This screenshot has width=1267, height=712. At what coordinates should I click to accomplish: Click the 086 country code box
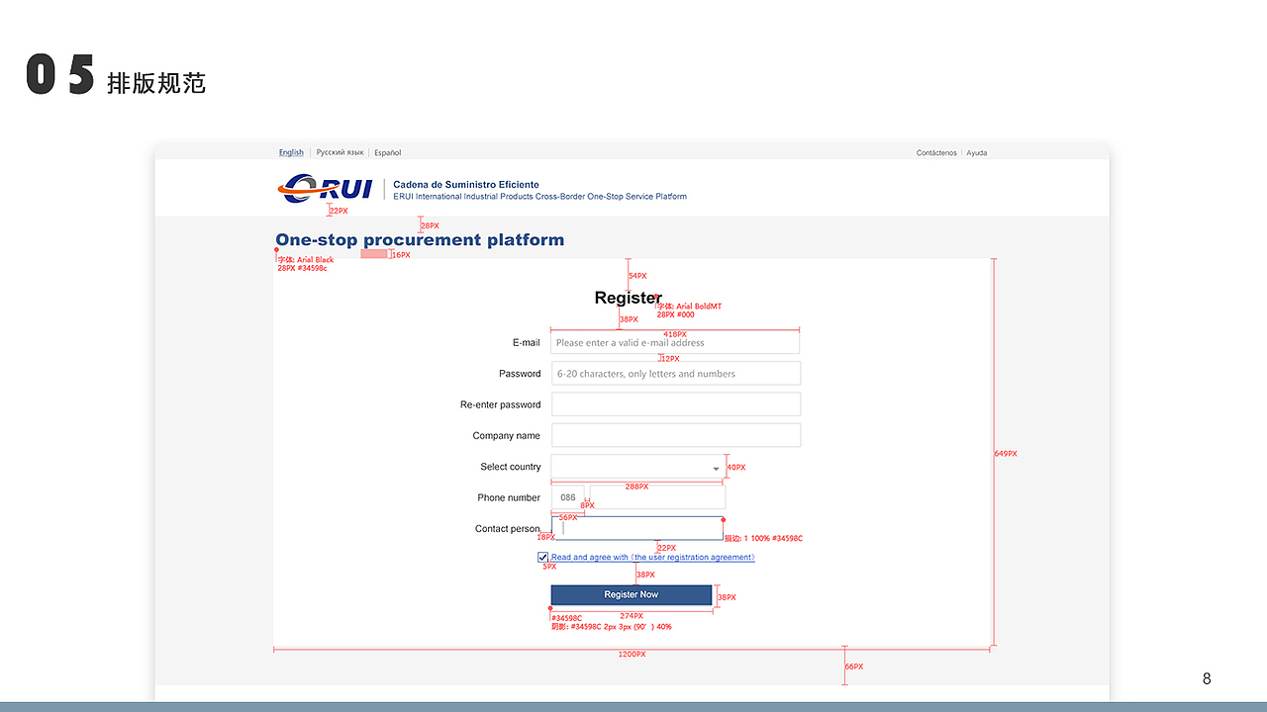point(568,497)
